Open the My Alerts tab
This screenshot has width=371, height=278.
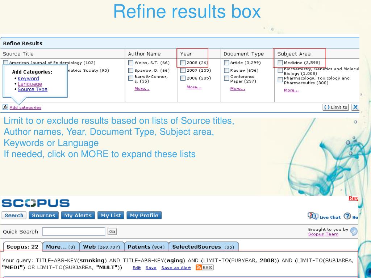click(x=78, y=215)
